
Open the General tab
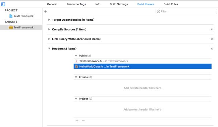pos(52,4)
